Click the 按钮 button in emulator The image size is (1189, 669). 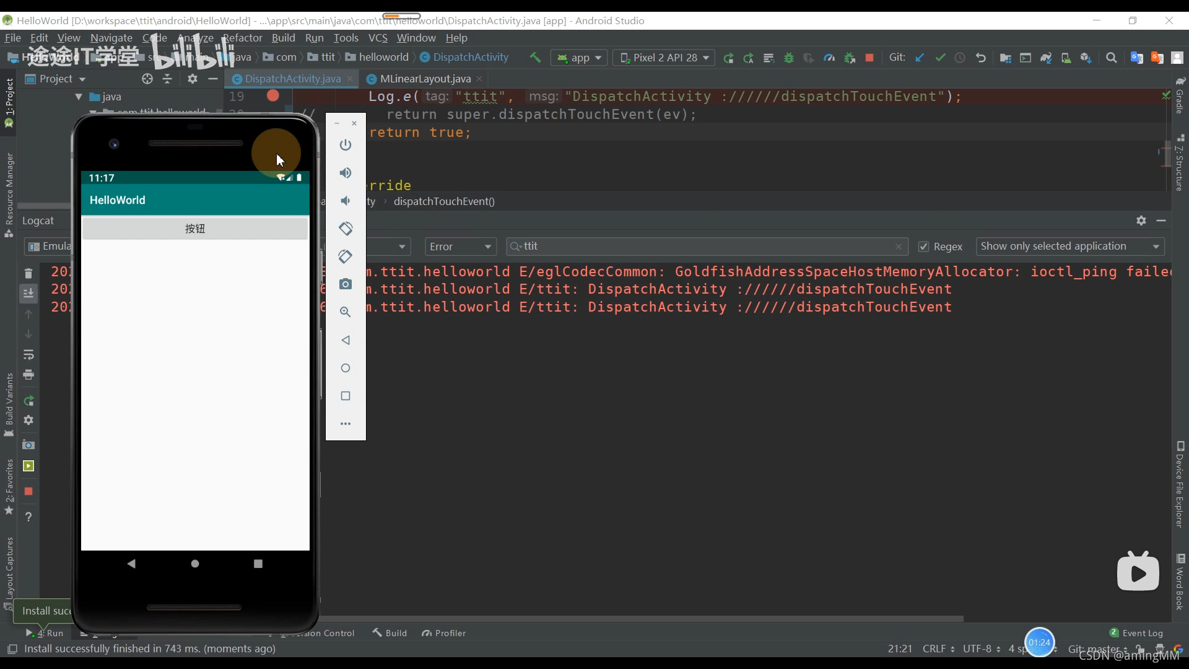pos(195,229)
